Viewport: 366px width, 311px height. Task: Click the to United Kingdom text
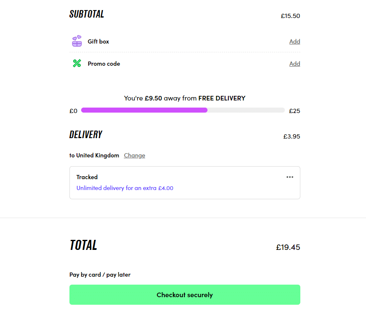pyautogui.click(x=94, y=155)
